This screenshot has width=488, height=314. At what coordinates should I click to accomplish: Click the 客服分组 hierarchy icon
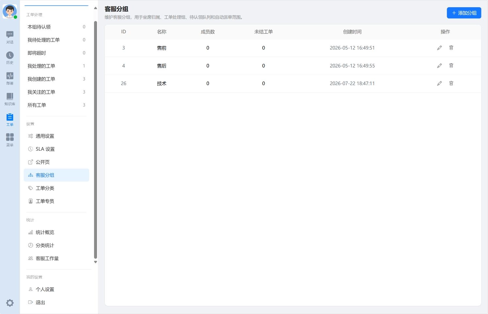[30, 175]
